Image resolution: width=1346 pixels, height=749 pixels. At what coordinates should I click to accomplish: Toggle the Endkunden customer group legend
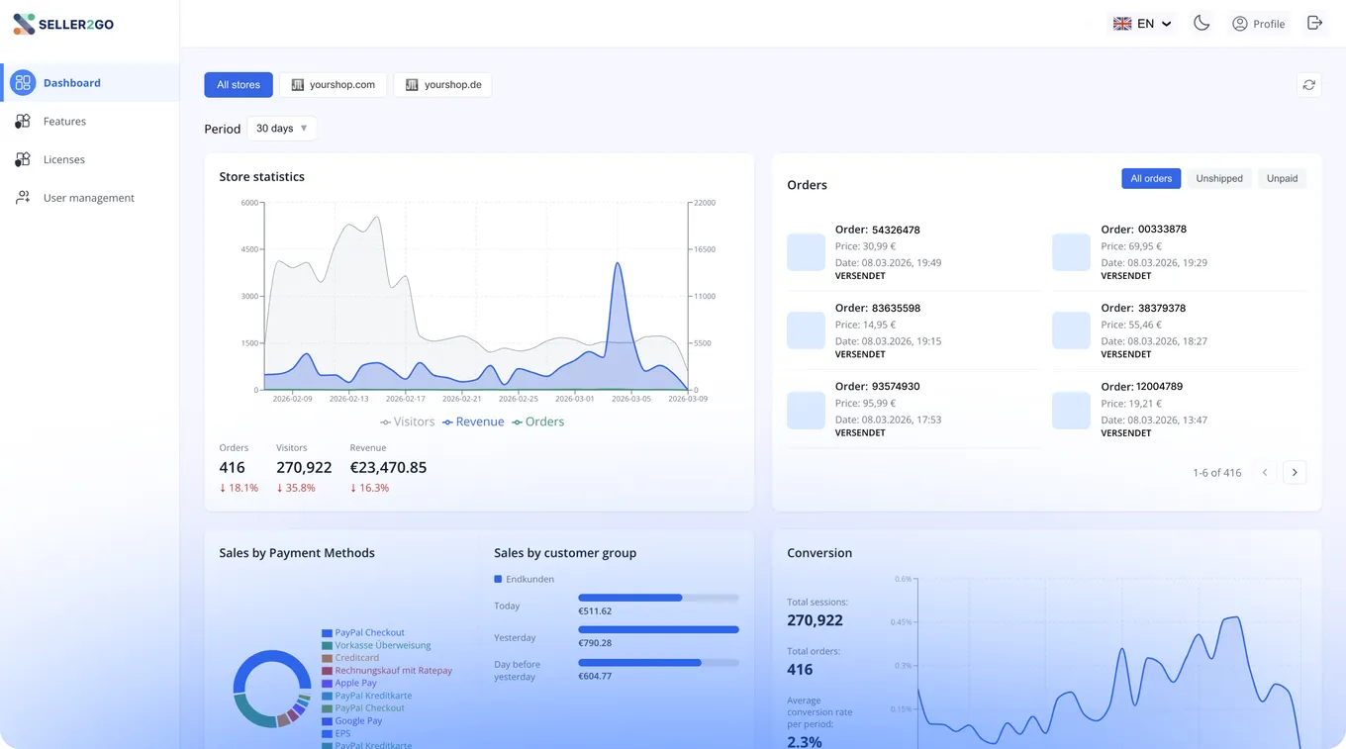point(525,579)
